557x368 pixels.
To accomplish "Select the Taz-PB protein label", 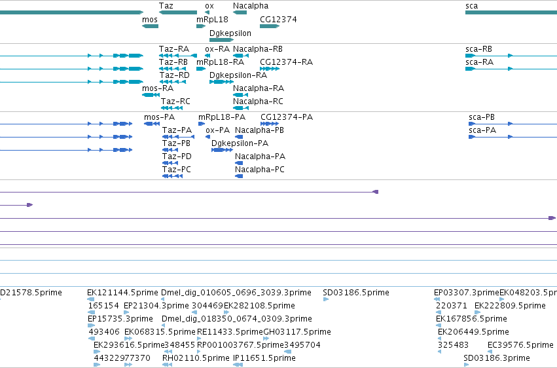I will (176, 143).
